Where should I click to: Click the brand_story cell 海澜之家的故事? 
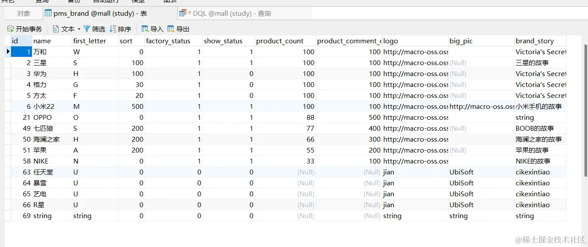[540, 139]
